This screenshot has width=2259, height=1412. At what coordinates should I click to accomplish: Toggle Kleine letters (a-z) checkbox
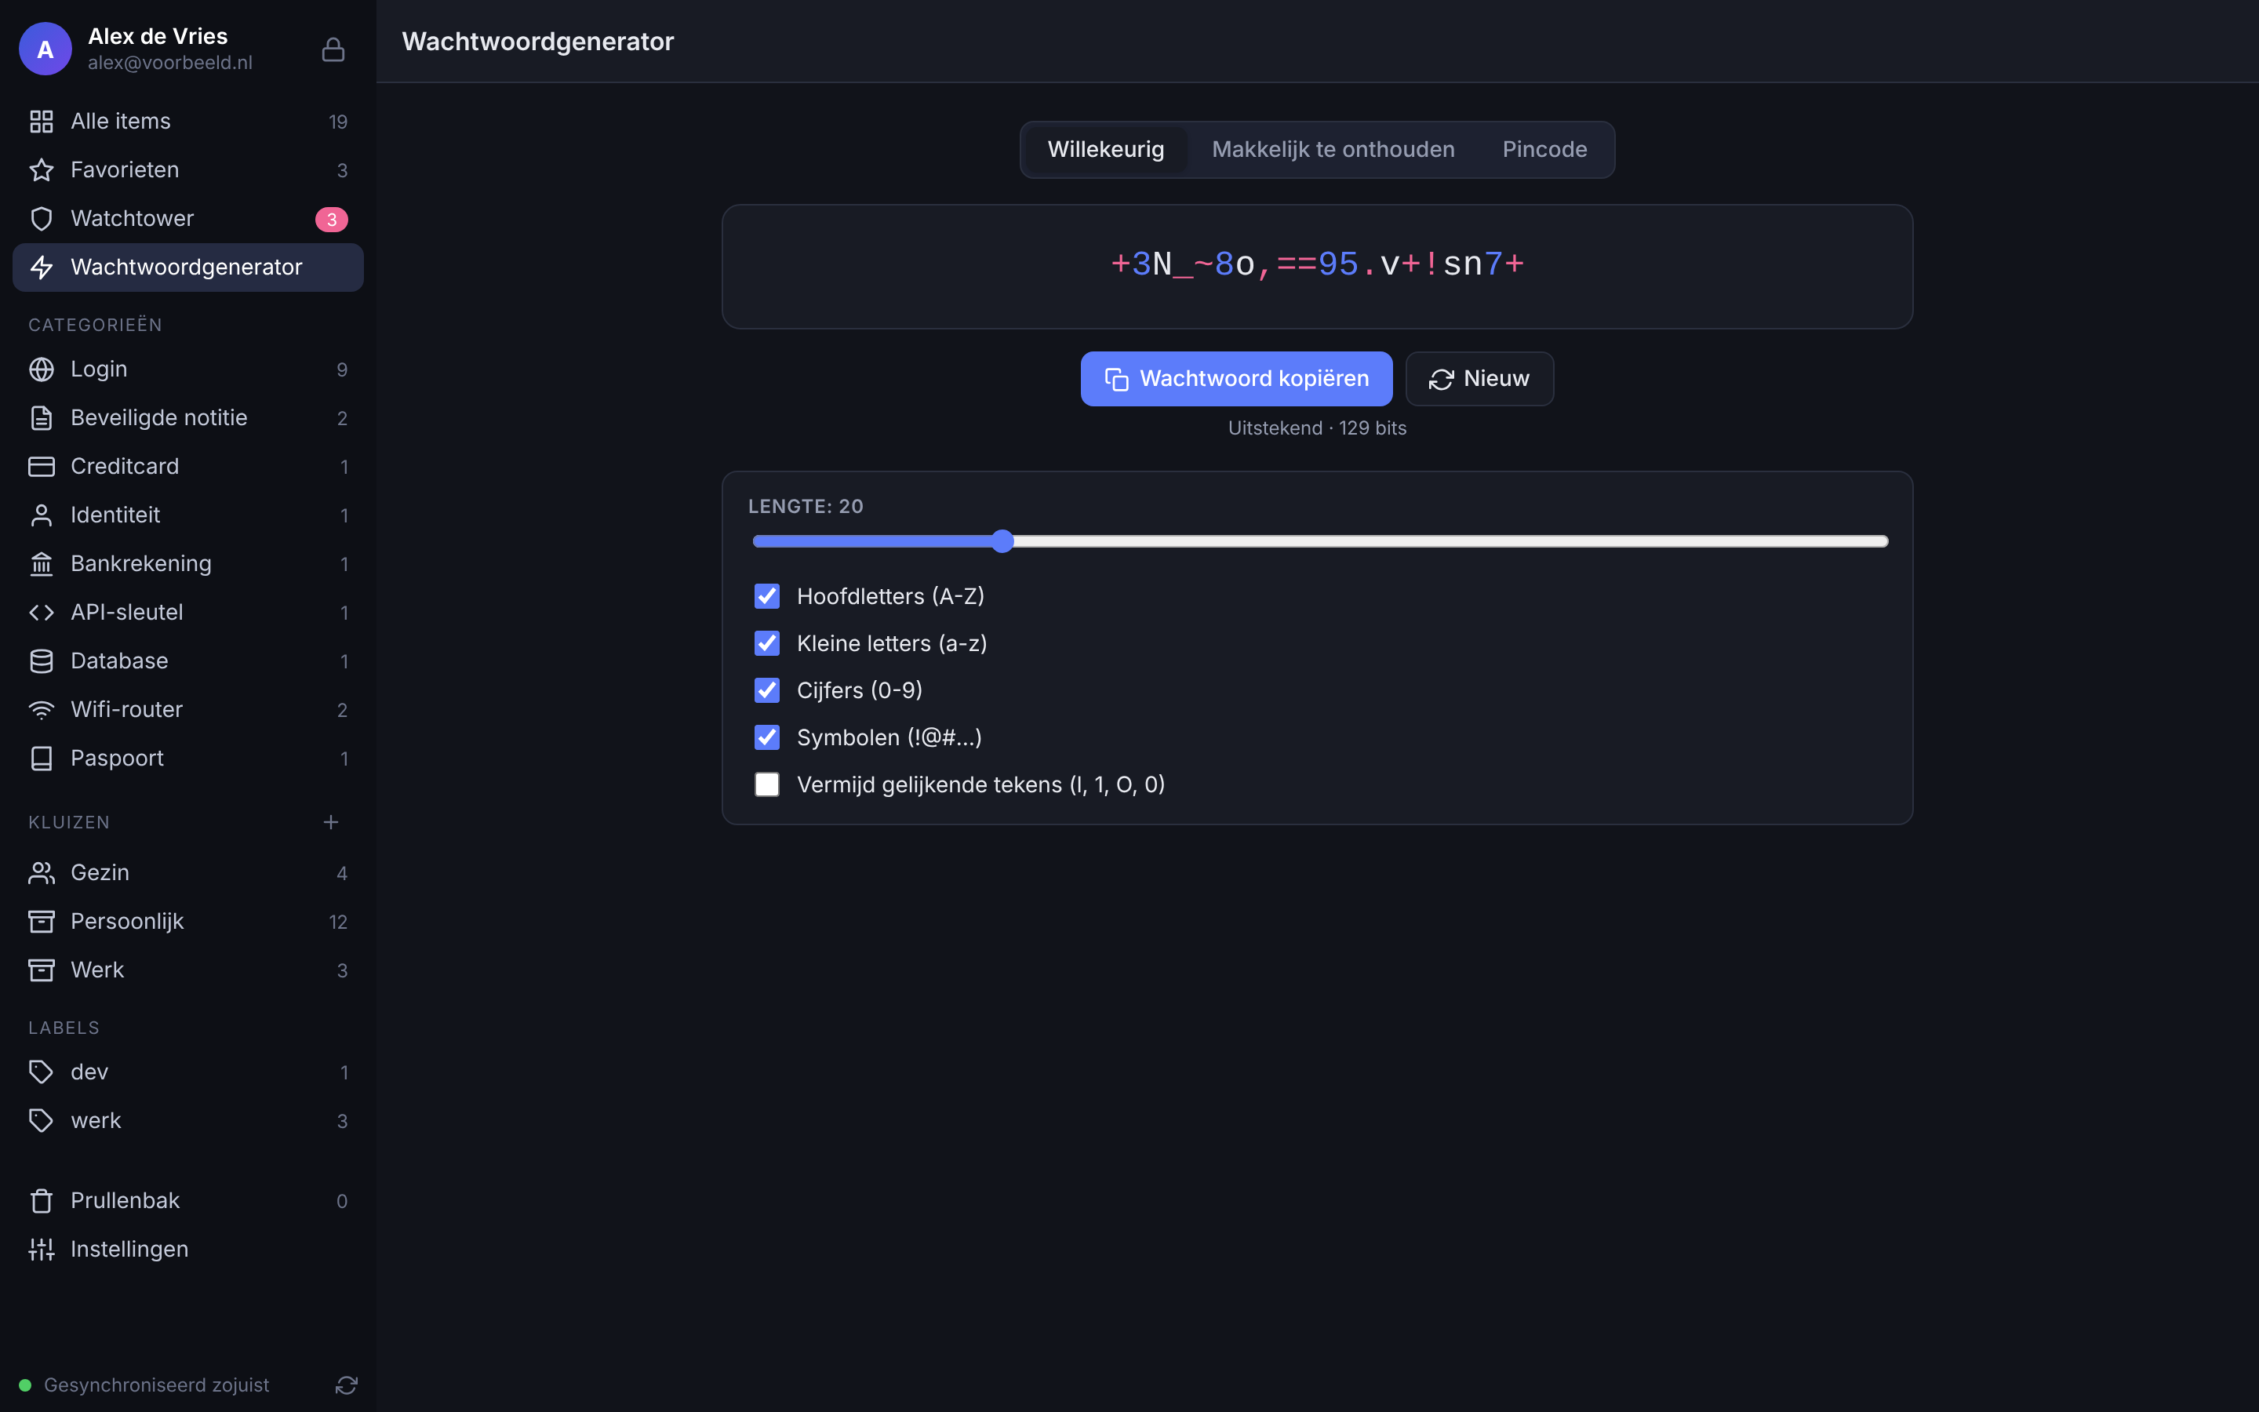pyautogui.click(x=766, y=643)
